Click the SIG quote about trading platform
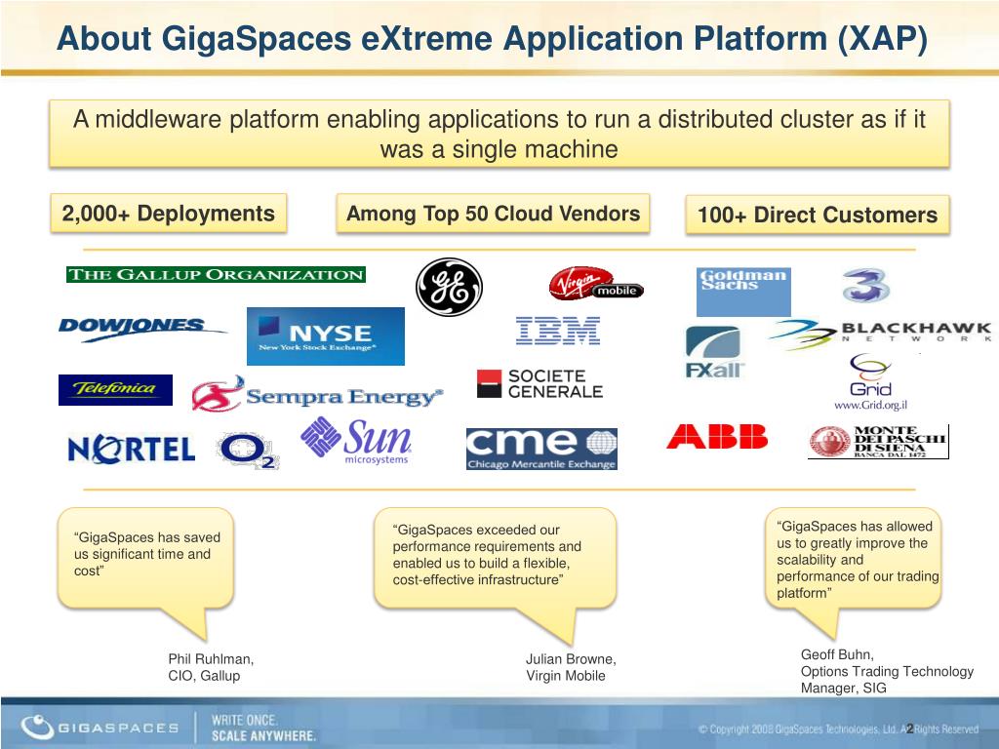The width and height of the screenshot is (999, 749). click(x=853, y=559)
